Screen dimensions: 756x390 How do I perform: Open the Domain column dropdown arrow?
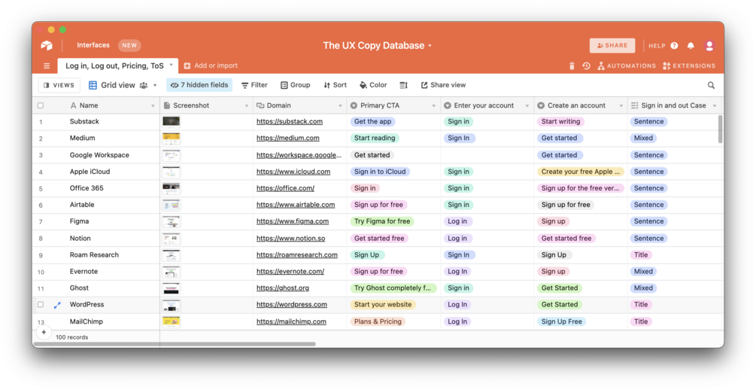pos(340,105)
